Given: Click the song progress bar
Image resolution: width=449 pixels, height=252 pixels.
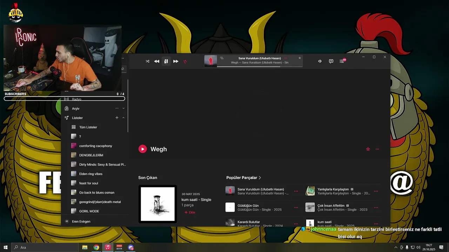Looking at the screenshot, I should (260, 66).
